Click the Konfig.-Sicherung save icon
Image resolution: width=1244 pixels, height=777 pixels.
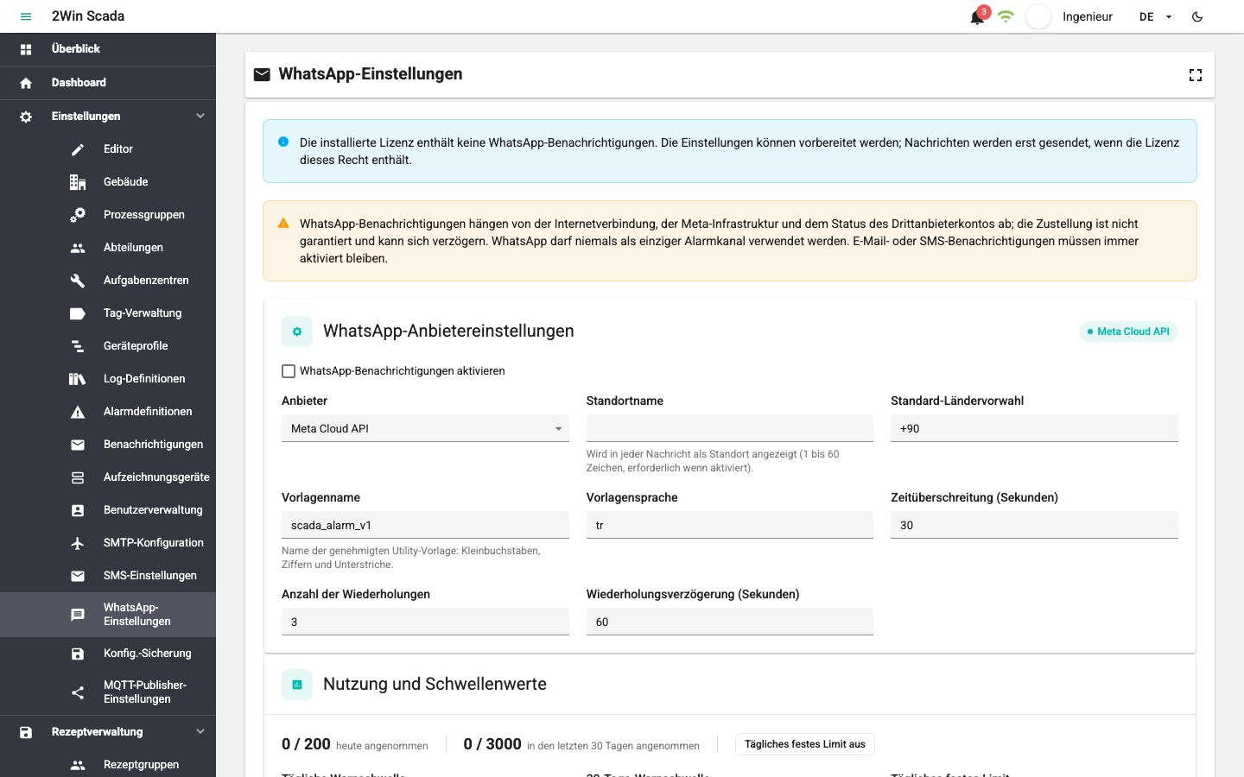(x=78, y=654)
